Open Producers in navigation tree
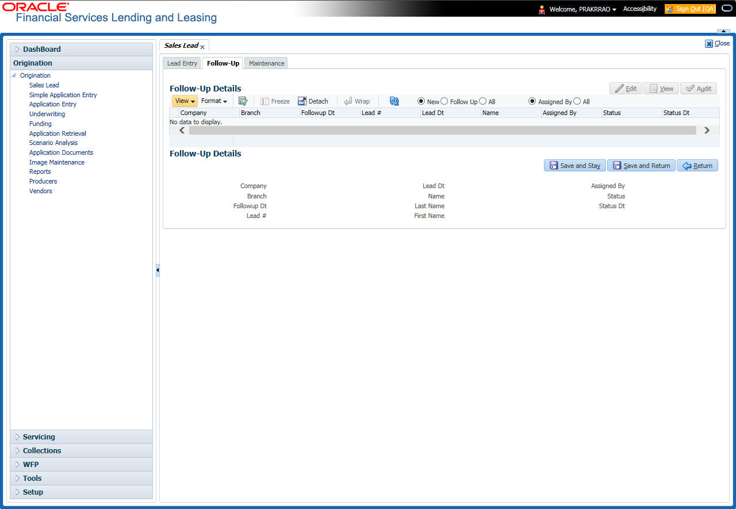Image resolution: width=736 pixels, height=509 pixels. [x=43, y=181]
